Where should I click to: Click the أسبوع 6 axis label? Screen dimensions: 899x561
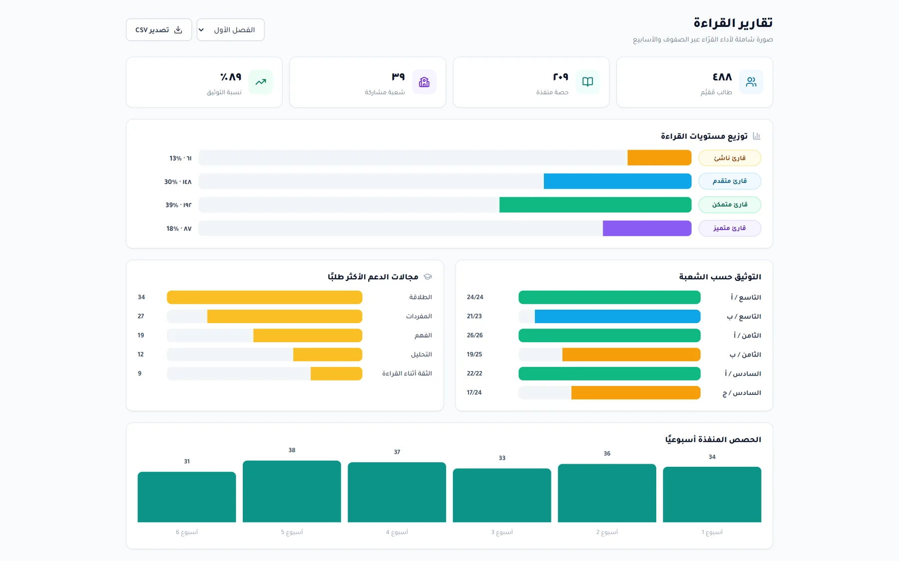click(x=187, y=532)
